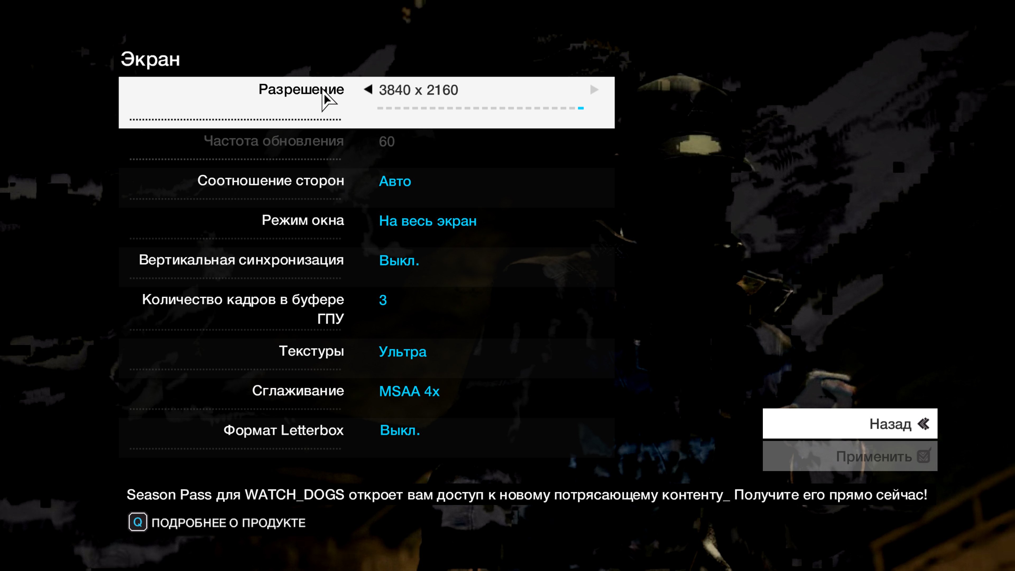
Task: Click the Частота обновления 60 value
Action: point(386,141)
